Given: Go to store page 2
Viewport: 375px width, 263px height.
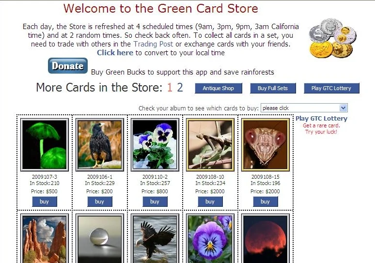Looking at the screenshot, I should tap(180, 88).
